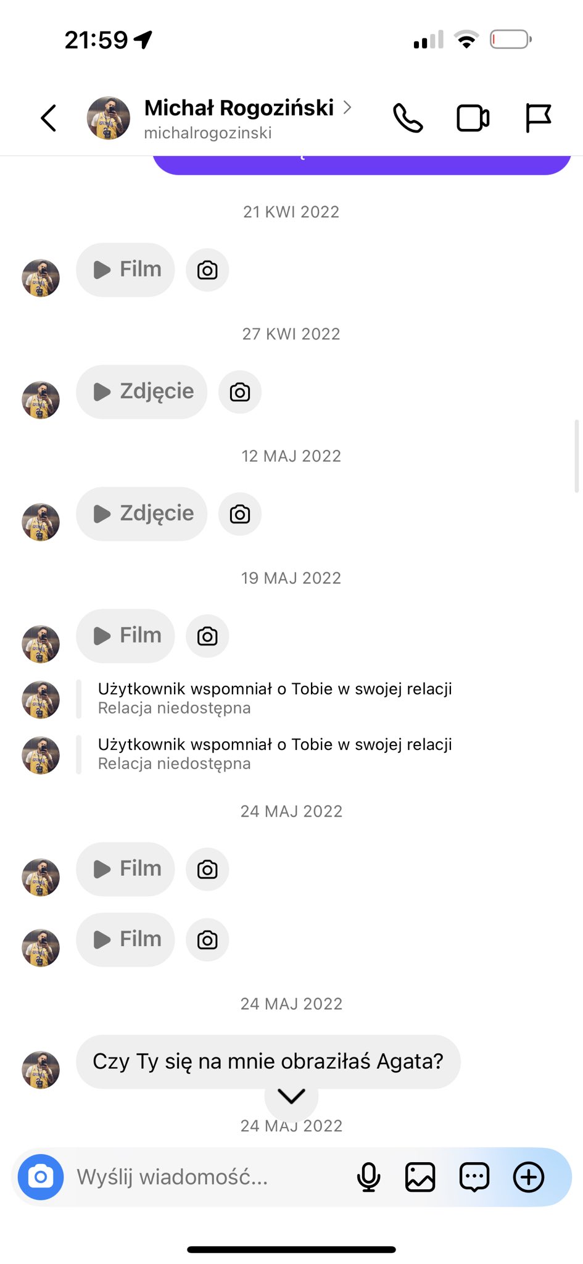Image resolution: width=583 pixels, height=1264 pixels.
Task: Open the sticker/GIF speech bubble icon
Action: [x=474, y=1177]
